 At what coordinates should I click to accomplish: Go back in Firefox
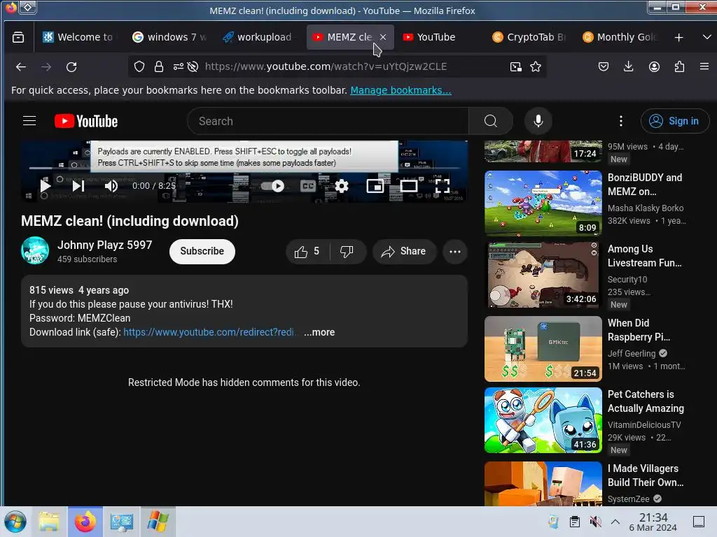click(20, 67)
